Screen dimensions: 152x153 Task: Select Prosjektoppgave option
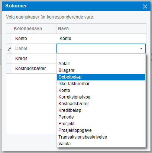point(101,130)
